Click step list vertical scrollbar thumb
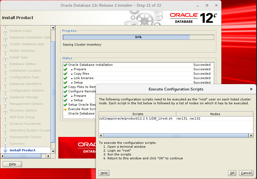 click(53, 92)
